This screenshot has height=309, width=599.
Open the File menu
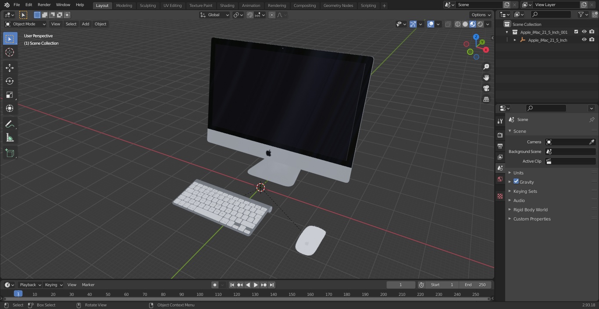point(17,5)
